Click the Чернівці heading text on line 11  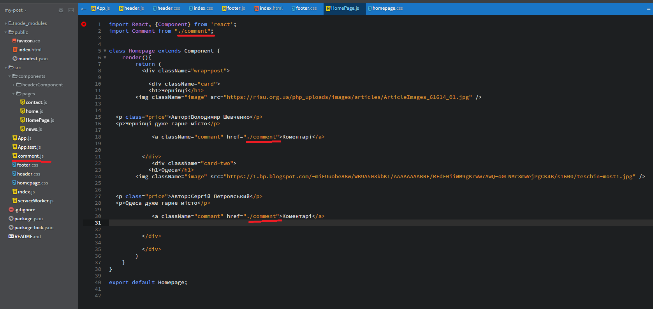tap(174, 91)
